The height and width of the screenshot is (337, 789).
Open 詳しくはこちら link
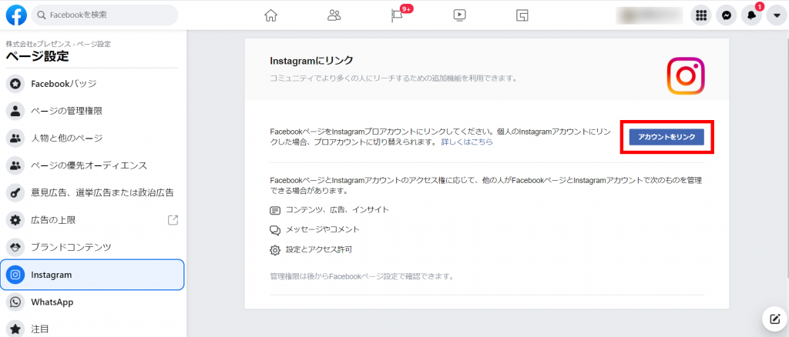[x=467, y=142]
